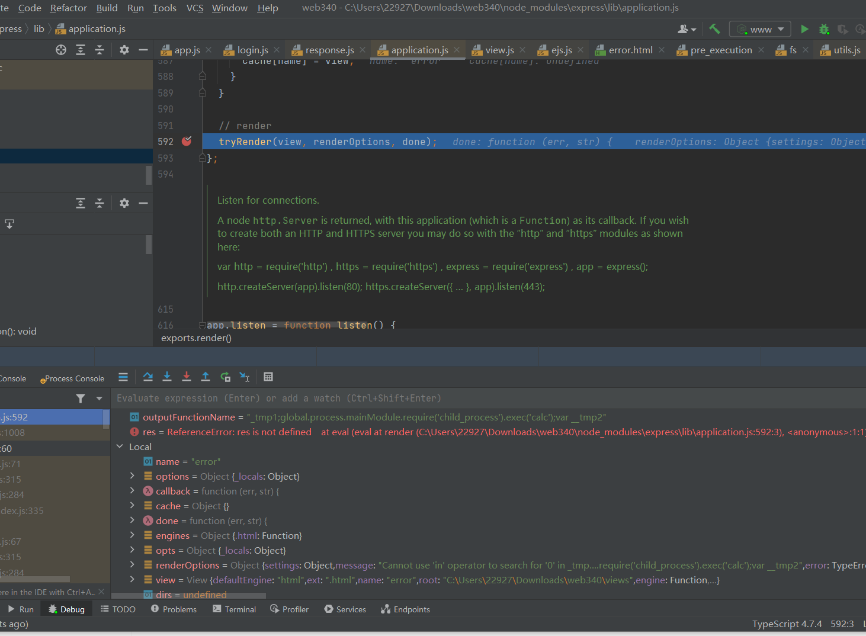The height and width of the screenshot is (636, 866).
Task: Click the breakpoint on line 592
Action: (187, 142)
